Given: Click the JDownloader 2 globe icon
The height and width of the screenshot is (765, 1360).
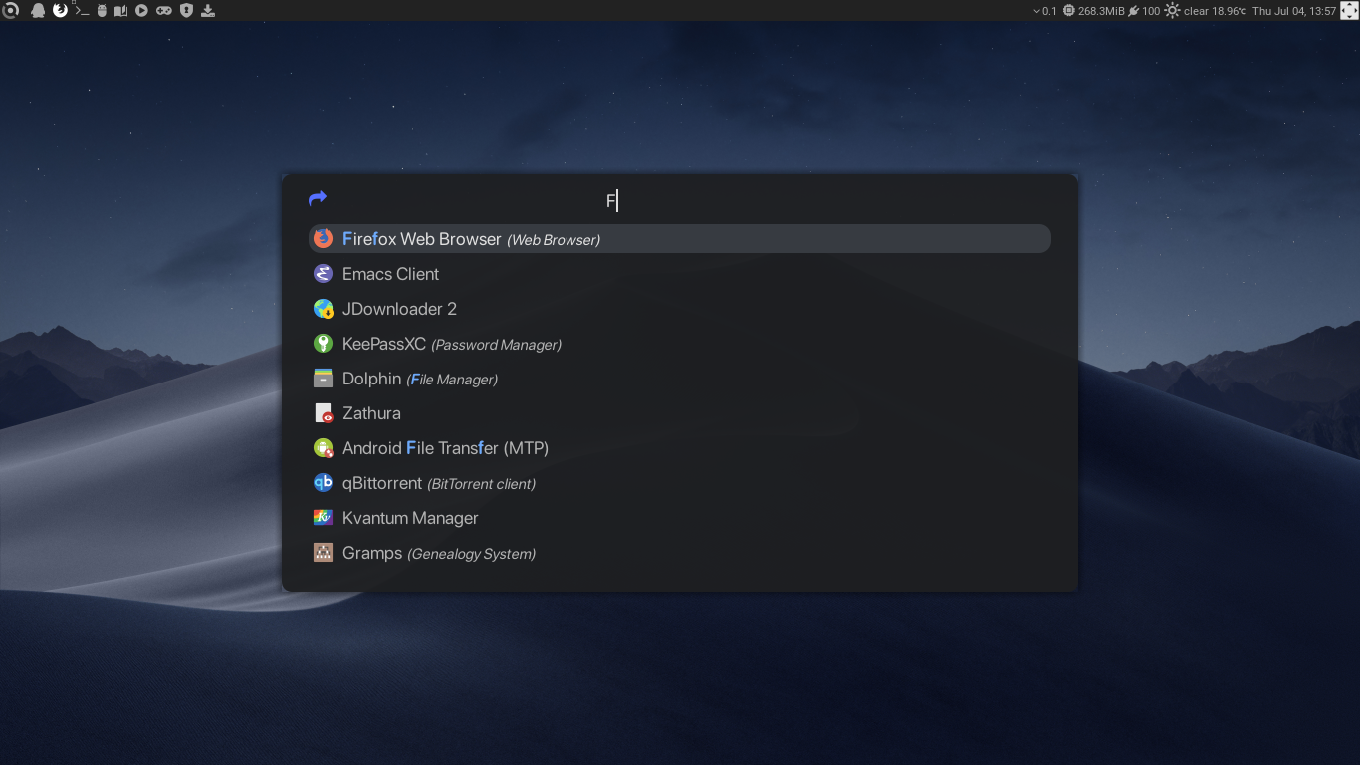Looking at the screenshot, I should pos(323,309).
